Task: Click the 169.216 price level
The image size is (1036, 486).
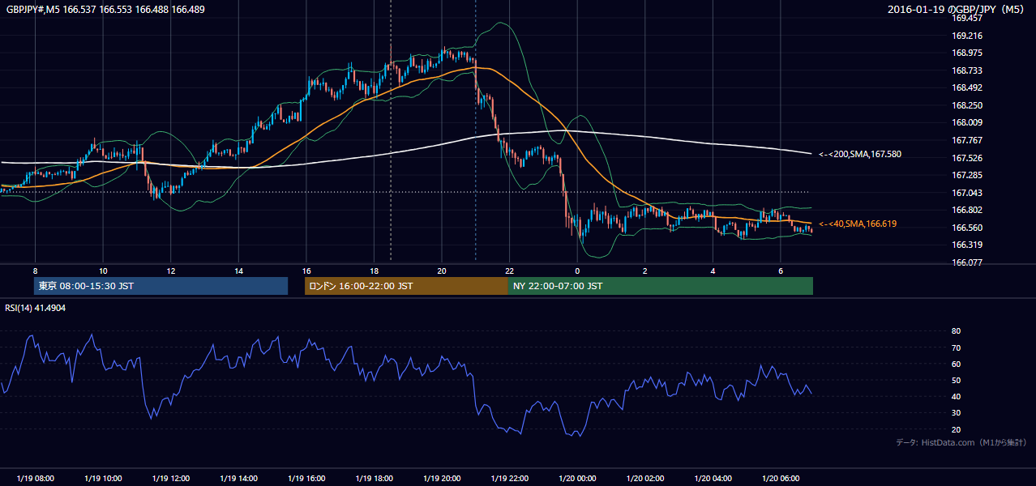Action: 967,36
